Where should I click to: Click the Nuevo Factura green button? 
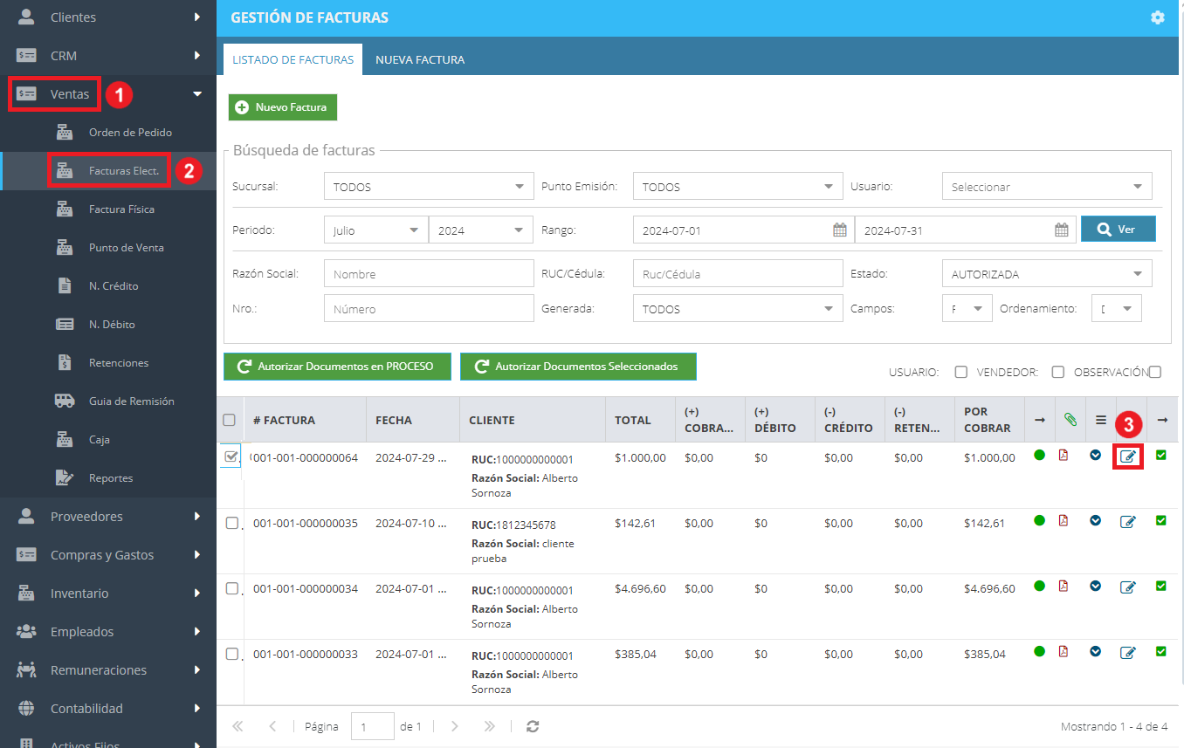(283, 107)
